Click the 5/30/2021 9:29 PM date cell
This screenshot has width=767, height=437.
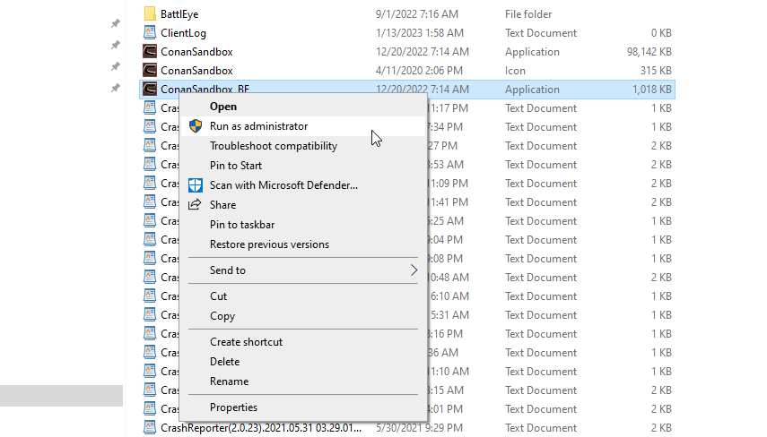point(419,428)
